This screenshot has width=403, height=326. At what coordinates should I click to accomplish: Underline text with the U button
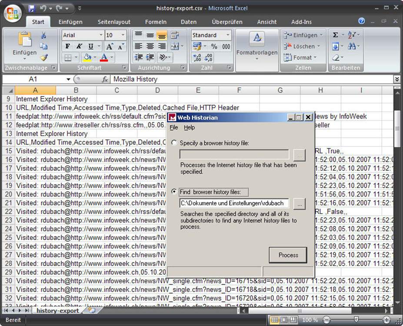click(91, 46)
